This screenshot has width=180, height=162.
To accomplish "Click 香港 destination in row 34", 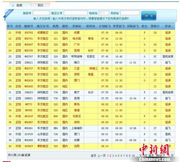I will coord(77,110).
